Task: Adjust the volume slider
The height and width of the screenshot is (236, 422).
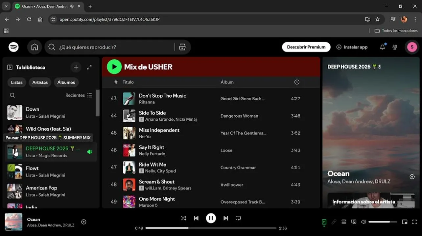Action: (x=384, y=222)
